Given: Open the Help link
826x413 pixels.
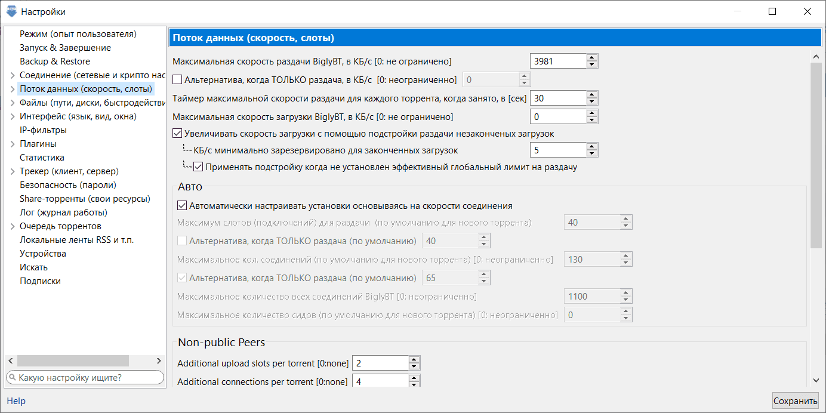Looking at the screenshot, I should pyautogui.click(x=16, y=401).
